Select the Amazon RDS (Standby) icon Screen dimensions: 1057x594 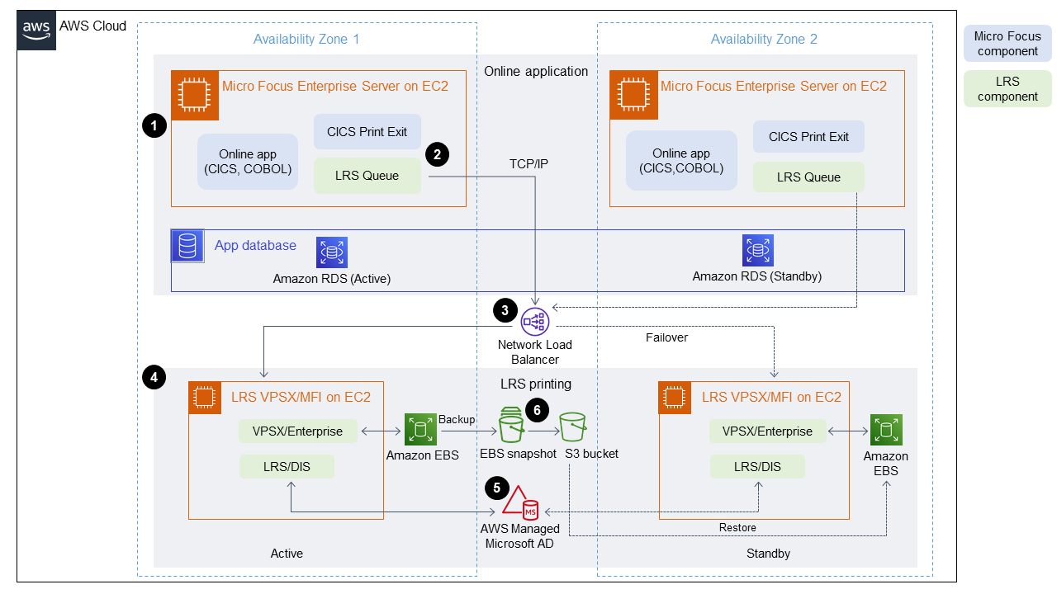tap(757, 250)
